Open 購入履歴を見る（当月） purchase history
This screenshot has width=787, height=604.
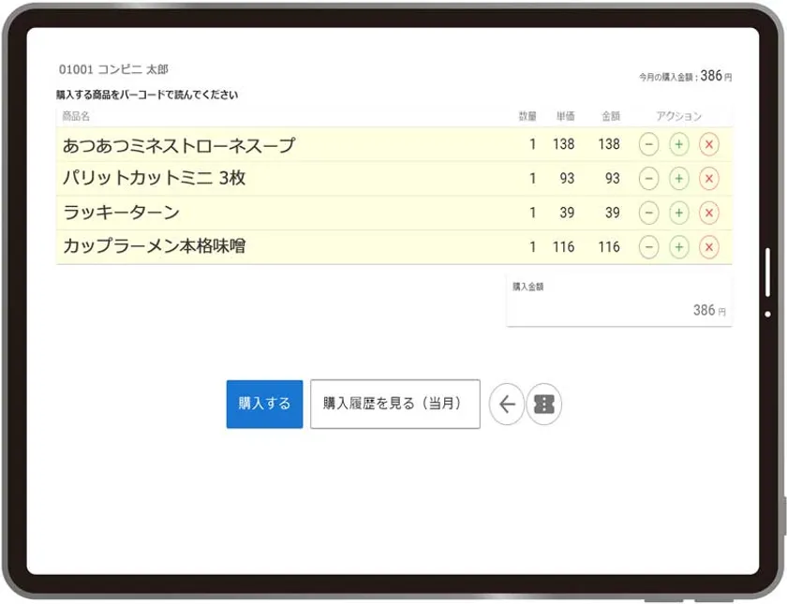394,405
